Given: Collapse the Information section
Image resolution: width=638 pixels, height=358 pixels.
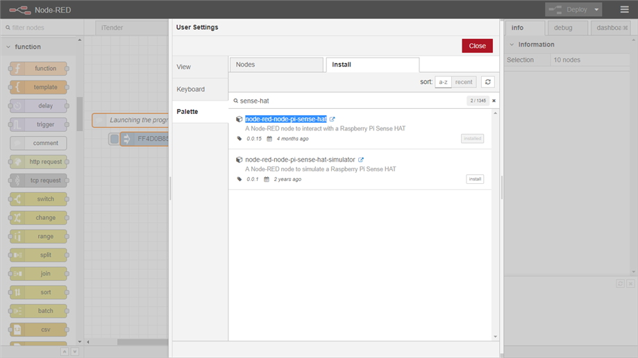Looking at the screenshot, I should [x=512, y=44].
